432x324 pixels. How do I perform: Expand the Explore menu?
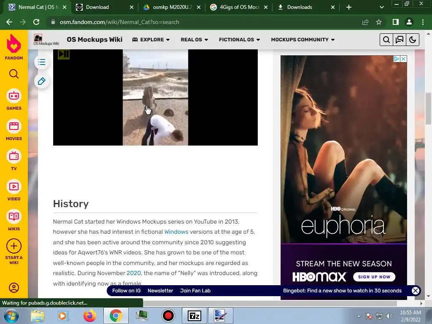(x=151, y=40)
